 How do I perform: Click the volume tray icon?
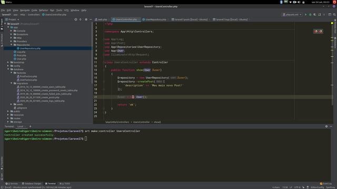[x=299, y=2]
